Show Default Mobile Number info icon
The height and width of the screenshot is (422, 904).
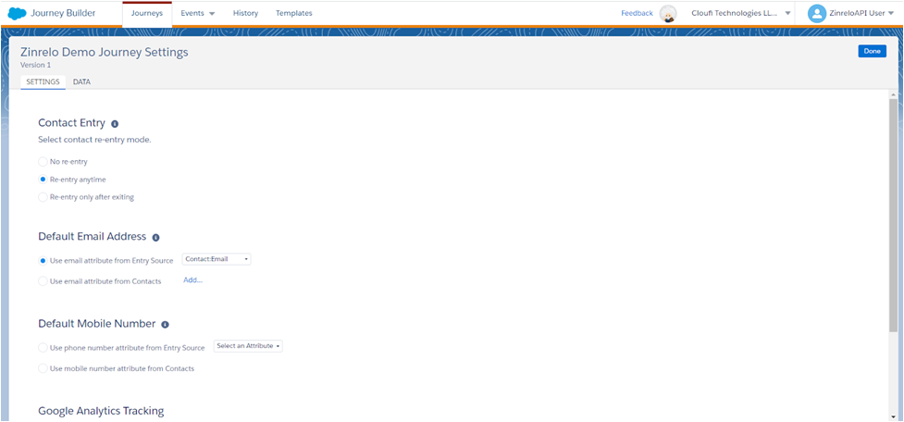(x=165, y=325)
